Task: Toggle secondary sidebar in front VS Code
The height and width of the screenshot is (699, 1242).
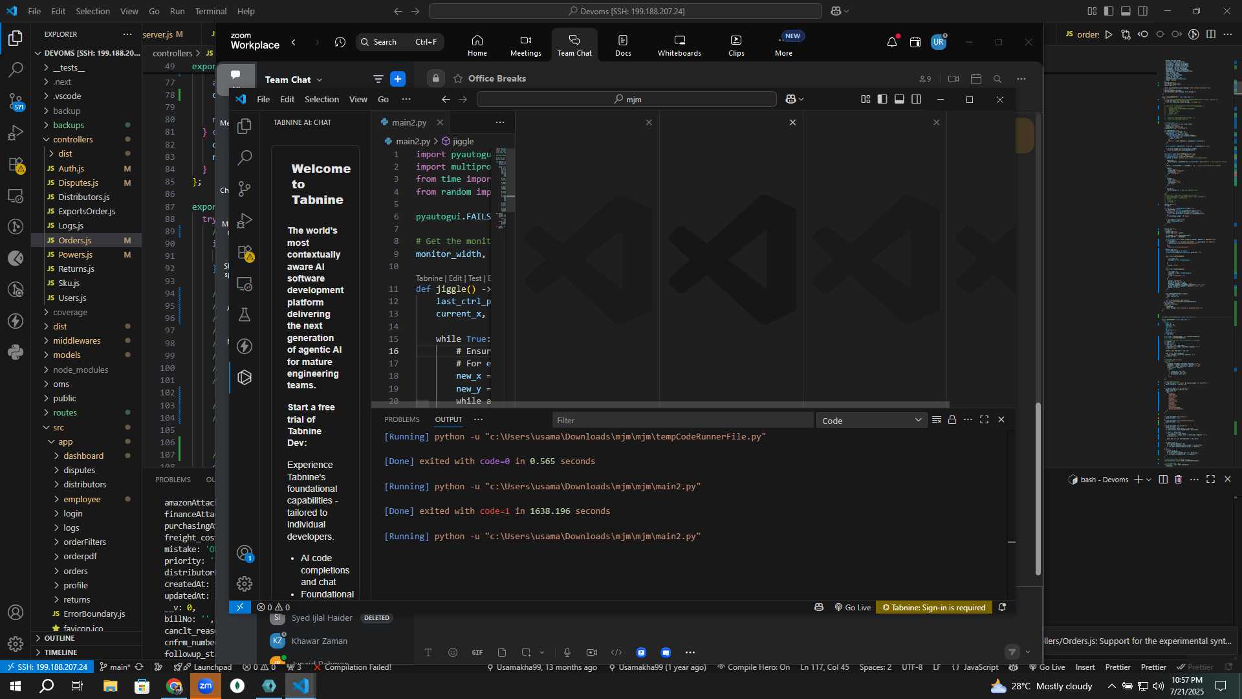Action: [x=917, y=99]
